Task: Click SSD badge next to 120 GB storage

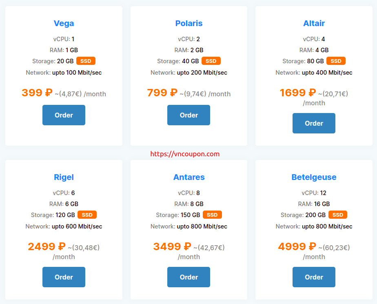Action: (x=87, y=215)
